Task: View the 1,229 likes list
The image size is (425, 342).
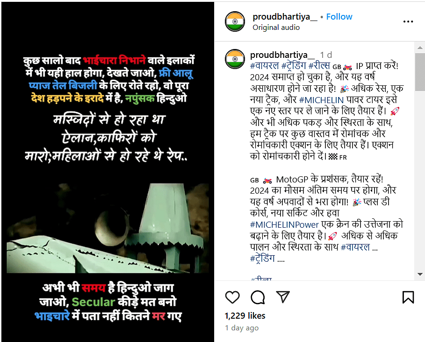Action: click(245, 316)
